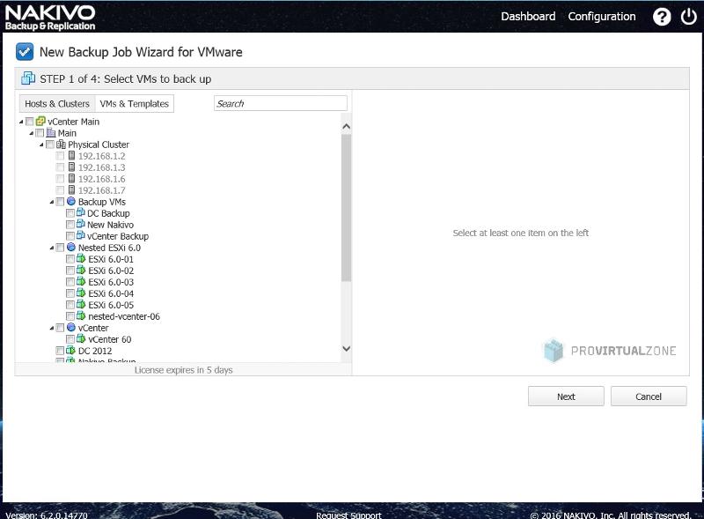Click the power logout icon
704x519 pixels.
pyautogui.click(x=688, y=17)
